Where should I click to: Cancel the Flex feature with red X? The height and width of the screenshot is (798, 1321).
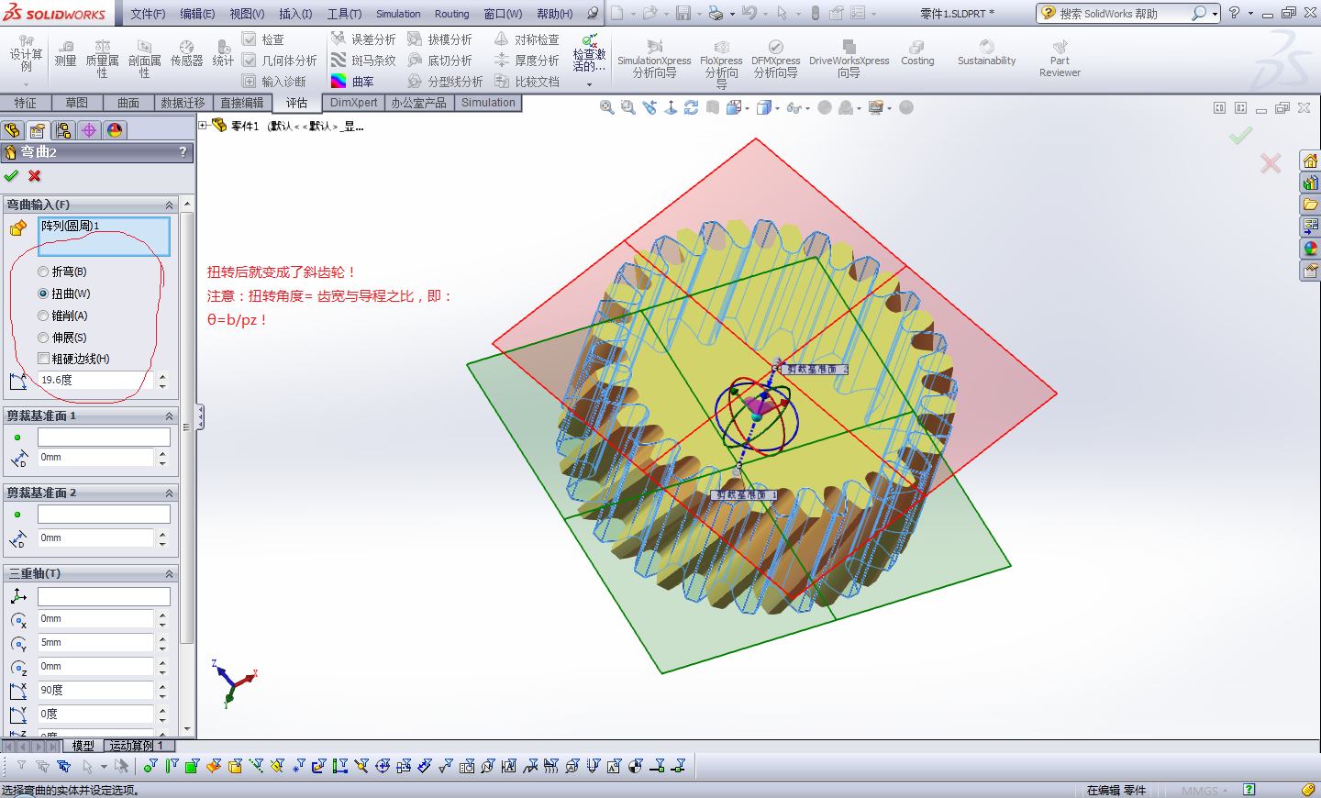click(x=35, y=176)
